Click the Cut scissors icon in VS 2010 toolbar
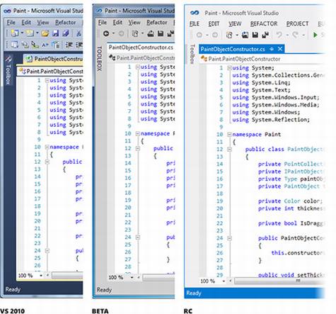Screen dimensions: 336x314 click(x=79, y=33)
